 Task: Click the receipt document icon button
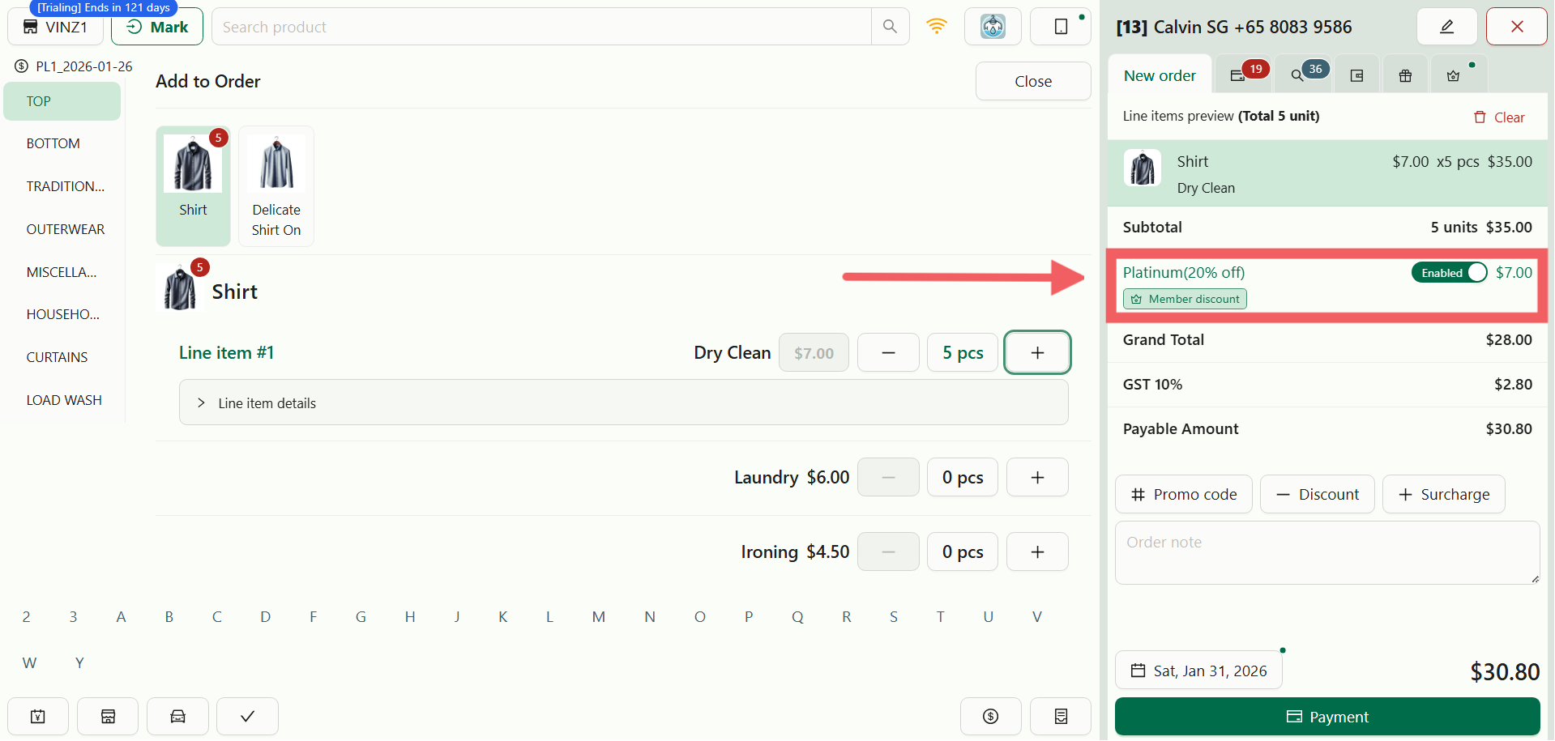1061,717
